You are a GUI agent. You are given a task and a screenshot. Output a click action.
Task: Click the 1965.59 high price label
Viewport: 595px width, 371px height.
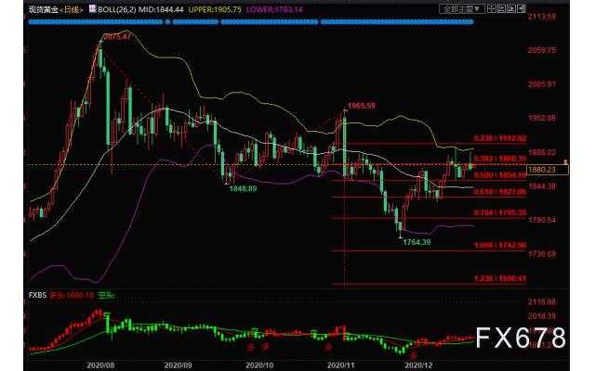point(362,106)
